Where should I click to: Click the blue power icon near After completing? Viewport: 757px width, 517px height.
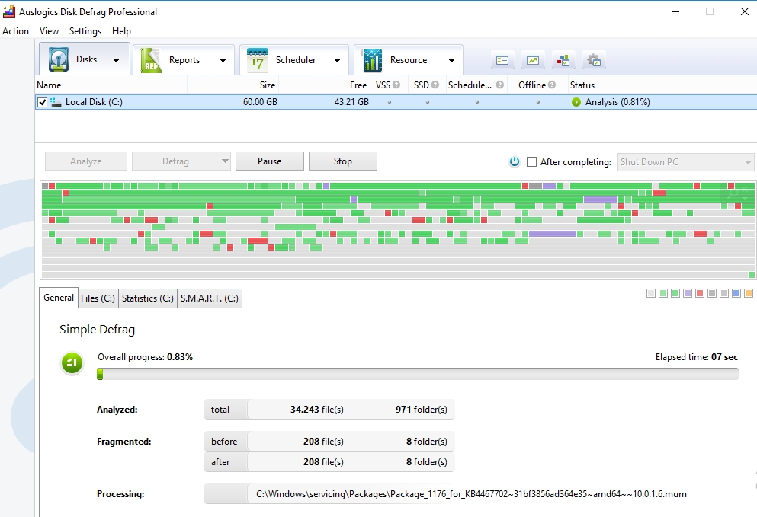515,161
